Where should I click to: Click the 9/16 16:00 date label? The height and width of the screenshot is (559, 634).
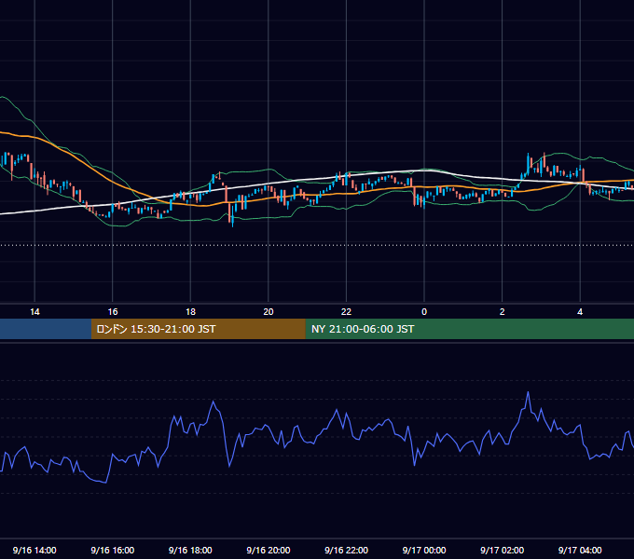point(113,550)
